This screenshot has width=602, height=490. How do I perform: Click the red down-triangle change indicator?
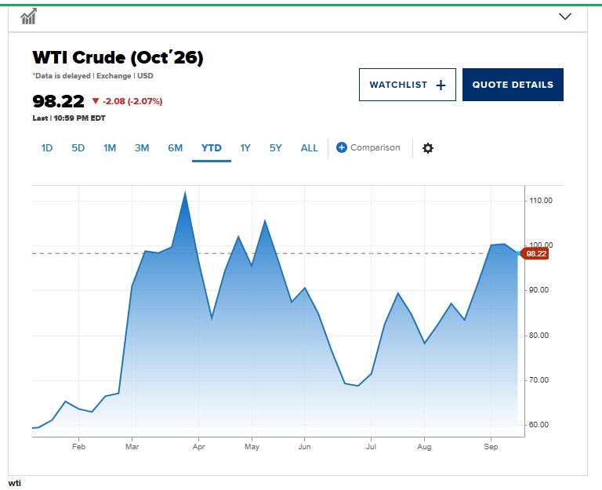[x=96, y=101]
